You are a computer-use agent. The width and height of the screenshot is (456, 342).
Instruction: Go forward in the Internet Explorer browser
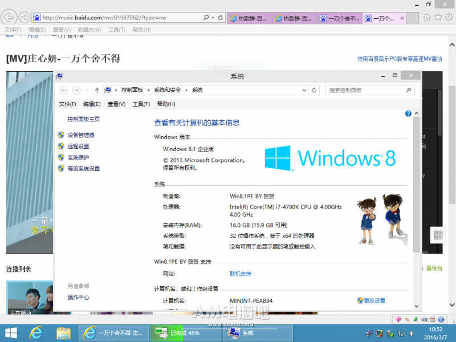[x=25, y=18]
